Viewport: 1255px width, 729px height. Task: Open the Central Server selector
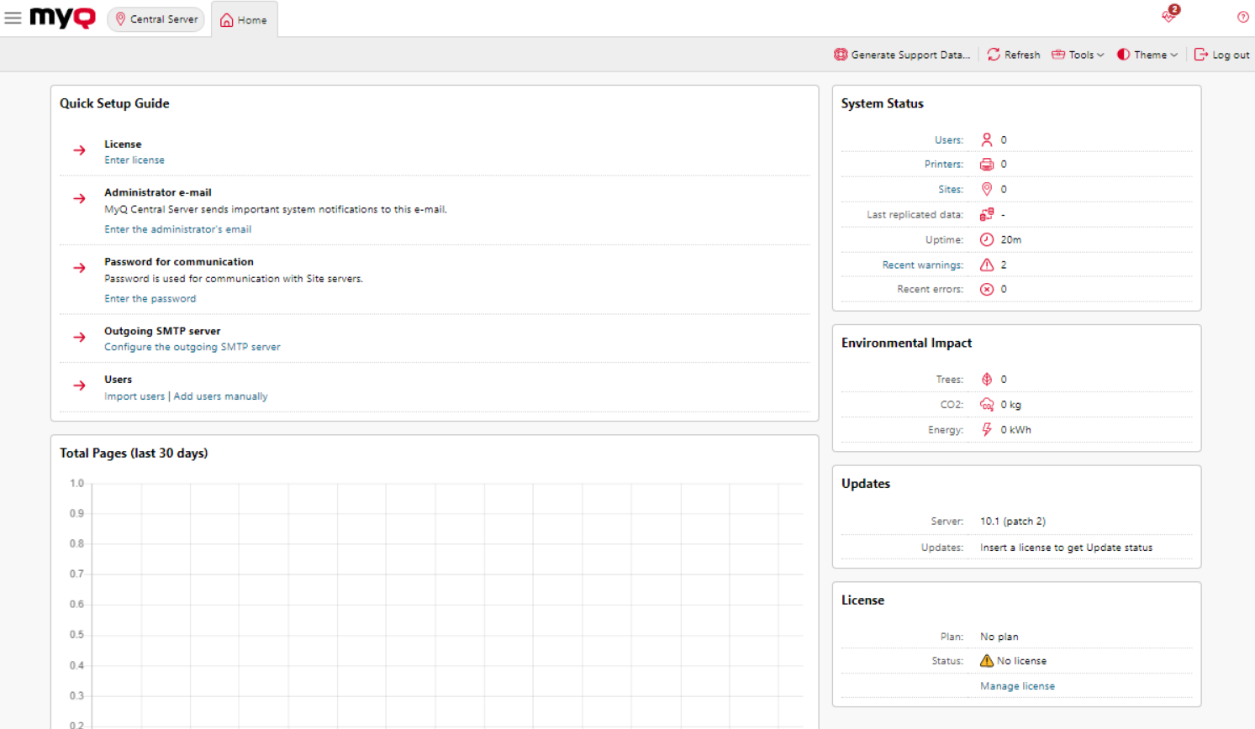coord(155,18)
